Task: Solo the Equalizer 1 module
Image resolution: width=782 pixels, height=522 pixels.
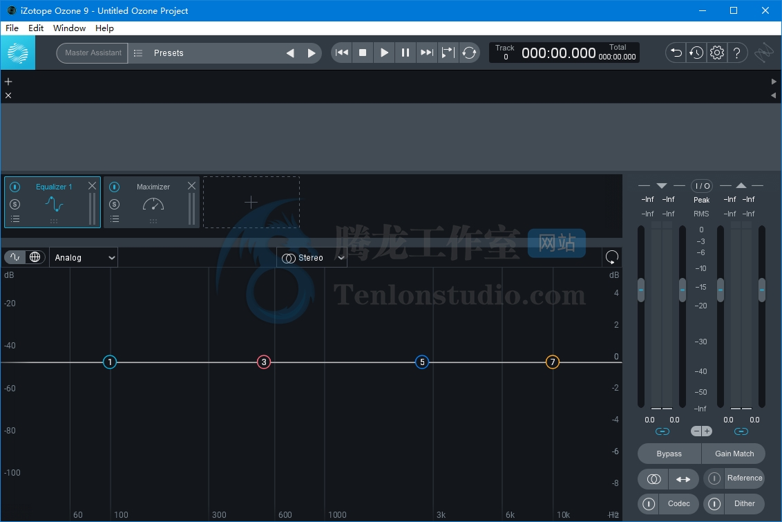Action: (x=15, y=204)
